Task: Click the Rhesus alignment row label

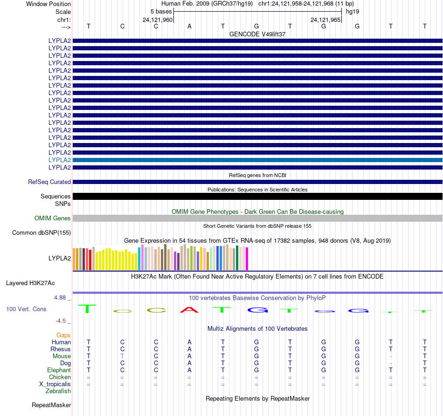Action: coord(61,349)
